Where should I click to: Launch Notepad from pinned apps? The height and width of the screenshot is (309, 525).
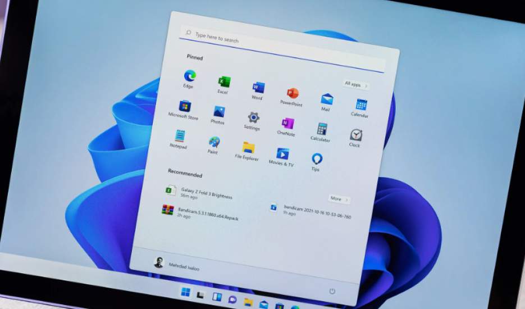180,137
